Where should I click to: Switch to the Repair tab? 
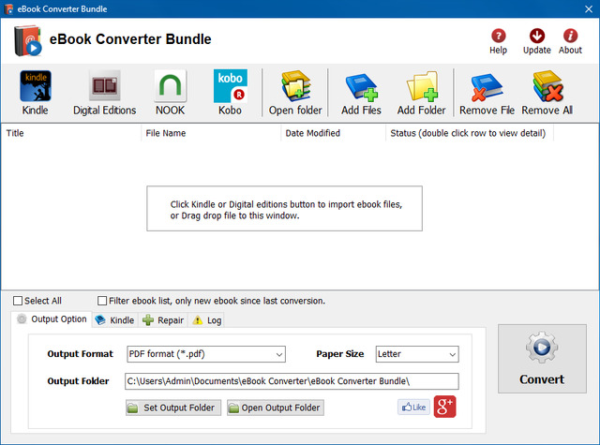click(163, 320)
